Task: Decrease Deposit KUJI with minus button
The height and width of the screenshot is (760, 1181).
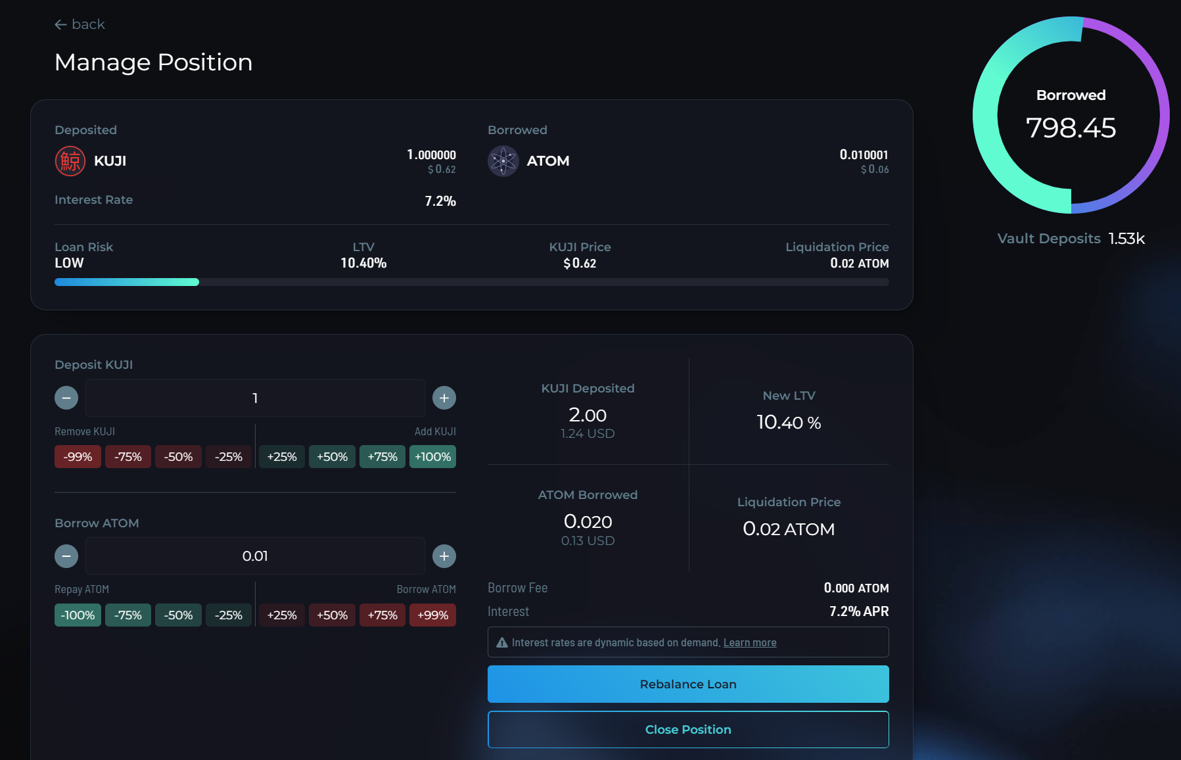Action: [x=66, y=398]
